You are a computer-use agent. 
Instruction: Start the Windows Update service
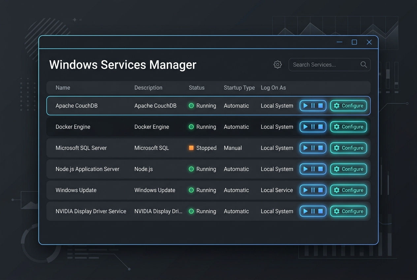[x=305, y=190]
